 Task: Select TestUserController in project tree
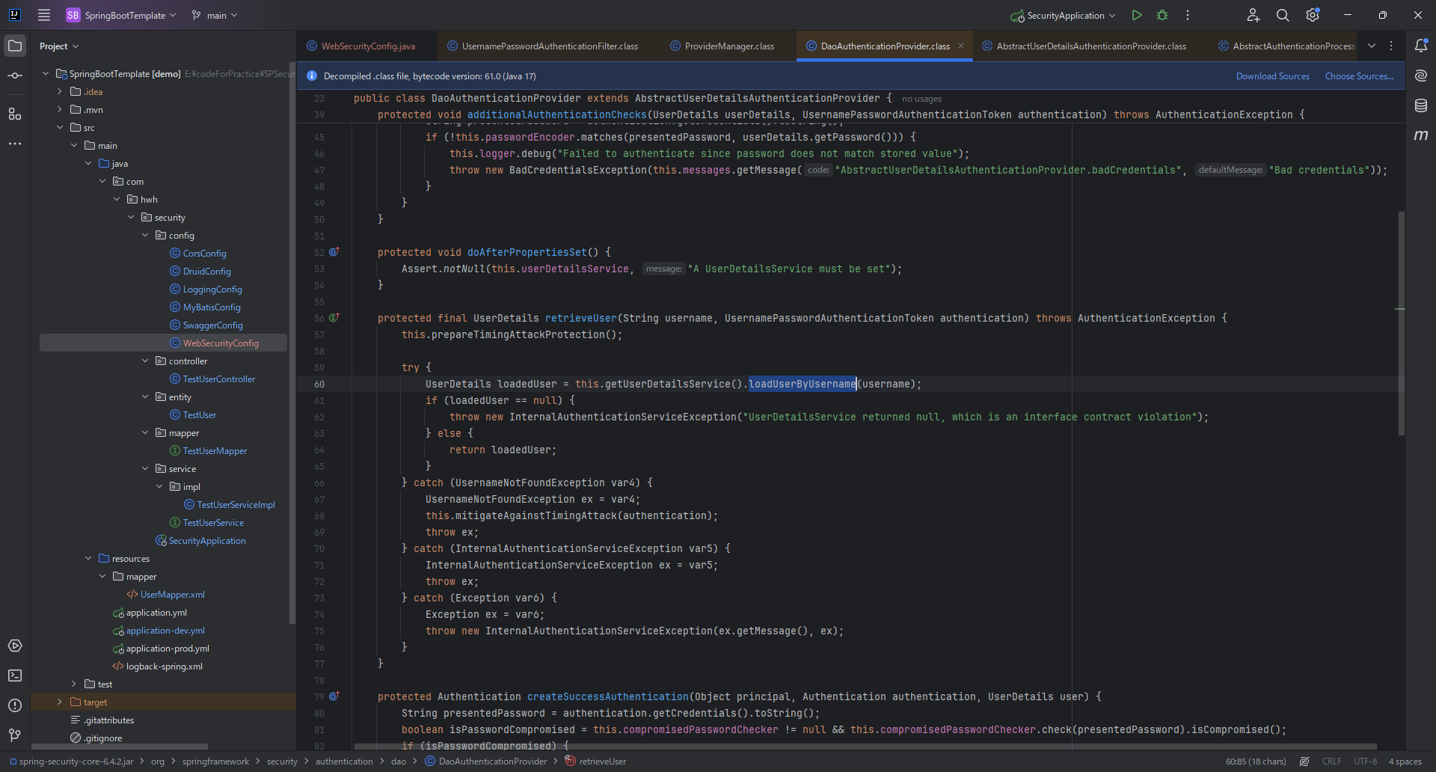pos(218,379)
